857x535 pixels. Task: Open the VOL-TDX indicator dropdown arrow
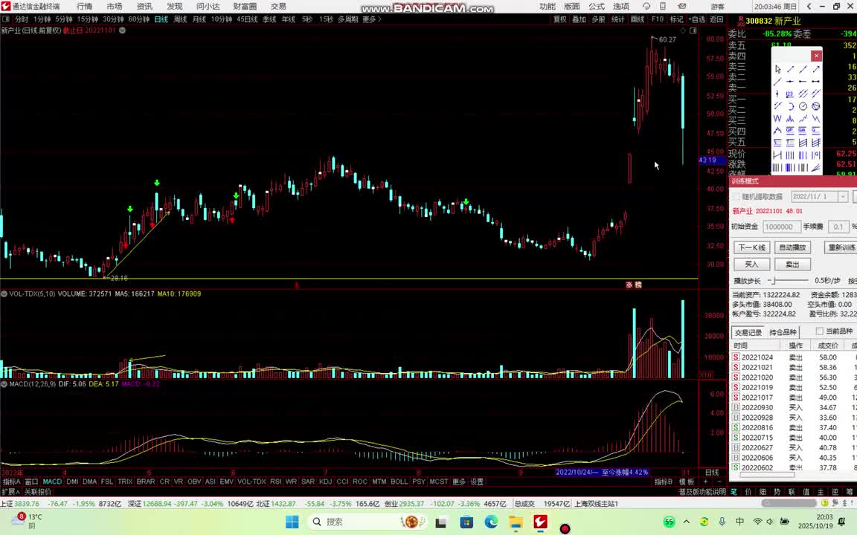4,294
